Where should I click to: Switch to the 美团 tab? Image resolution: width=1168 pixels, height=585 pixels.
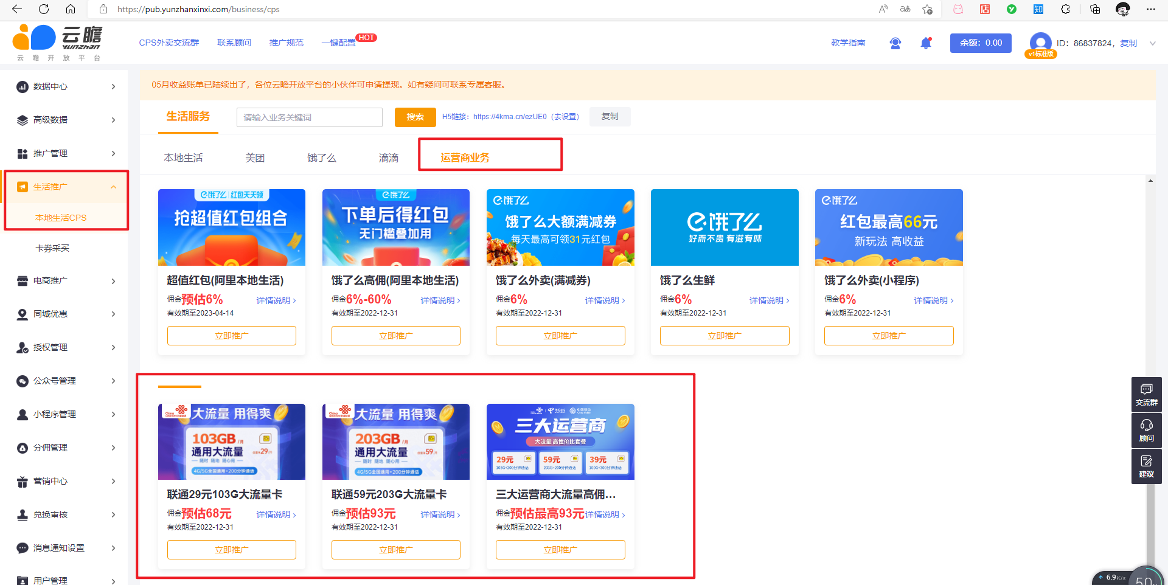255,157
